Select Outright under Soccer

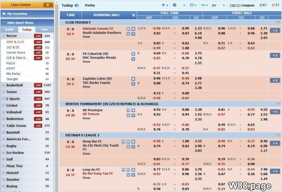(x=12, y=79)
